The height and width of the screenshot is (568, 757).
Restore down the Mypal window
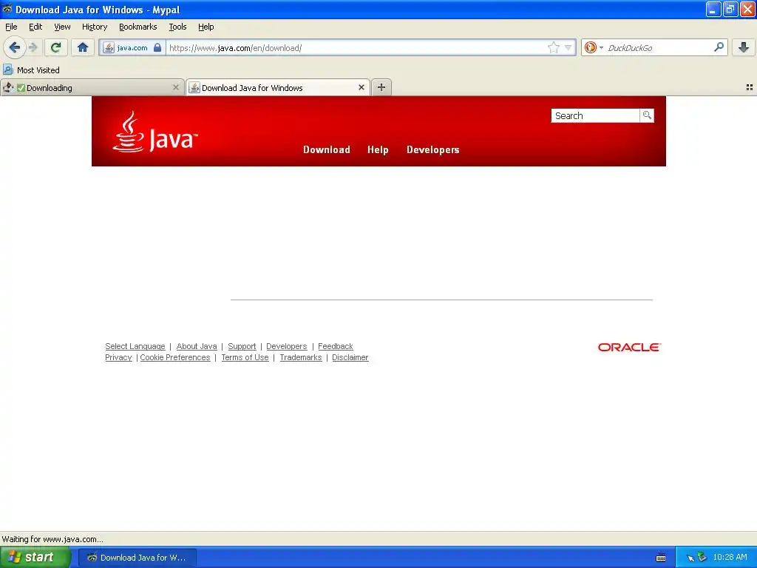coord(730,9)
